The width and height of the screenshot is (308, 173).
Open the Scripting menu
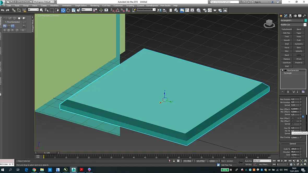point(130,6)
